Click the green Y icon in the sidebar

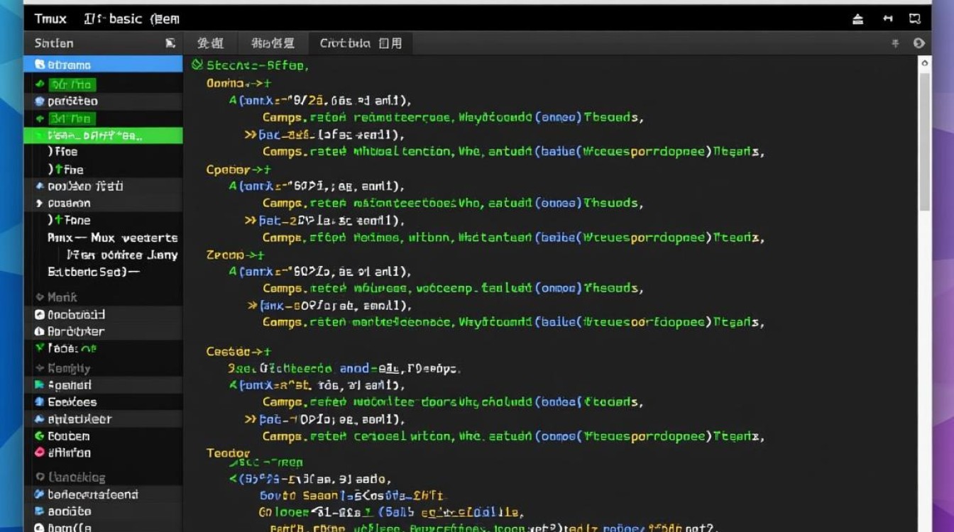(40, 348)
